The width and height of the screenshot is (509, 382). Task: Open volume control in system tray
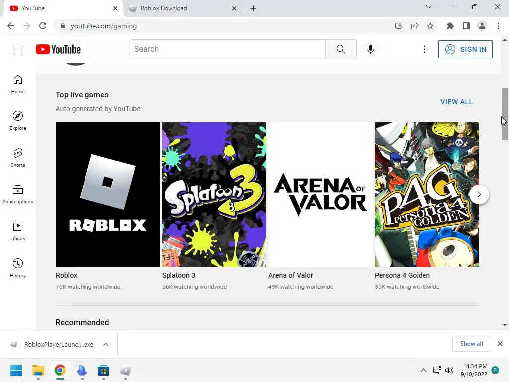tap(449, 370)
